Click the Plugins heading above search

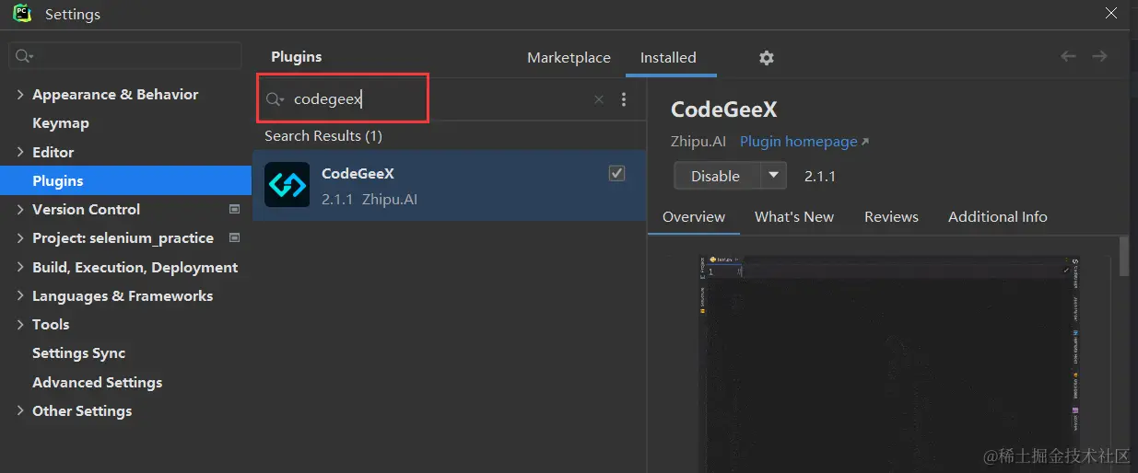[297, 57]
